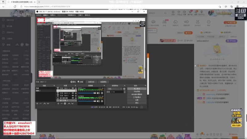This screenshot has width=247, height=139.
Task: Toggle visibility of 文本 (GDI+) 2 source
Action: pos(73,93)
